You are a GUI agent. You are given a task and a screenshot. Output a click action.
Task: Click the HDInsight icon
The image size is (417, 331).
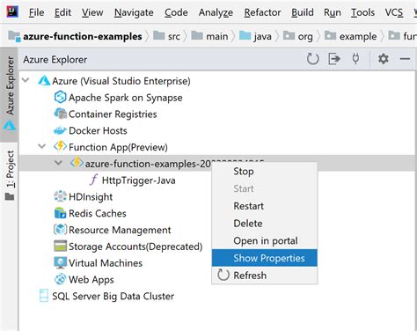pos(60,196)
